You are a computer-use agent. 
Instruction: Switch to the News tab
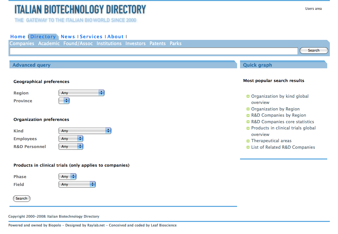(68, 37)
